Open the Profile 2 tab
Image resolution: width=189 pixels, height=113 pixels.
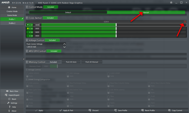[12, 23]
